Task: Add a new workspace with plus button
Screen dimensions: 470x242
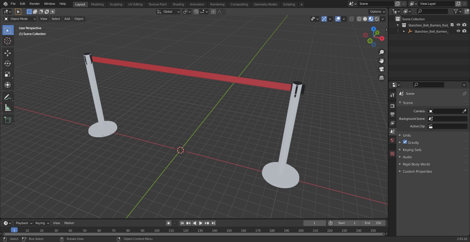Action: pos(301,4)
